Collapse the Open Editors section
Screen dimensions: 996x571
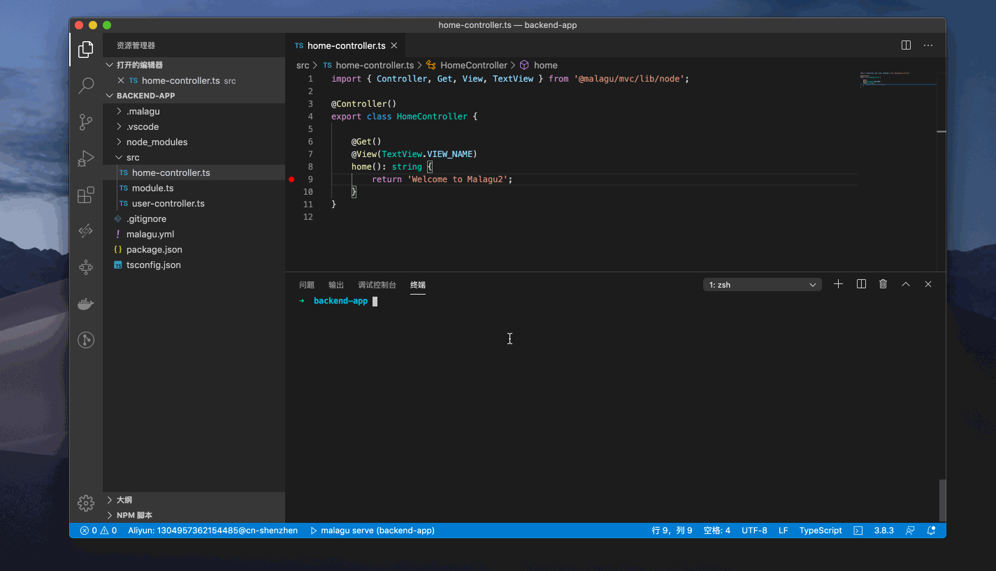tap(194, 65)
